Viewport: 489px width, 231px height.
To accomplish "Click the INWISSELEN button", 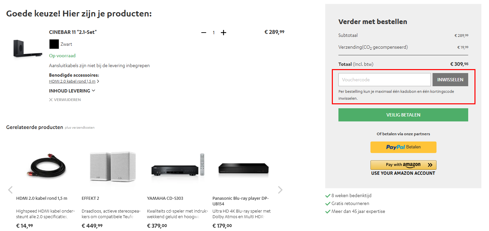I will point(450,79).
